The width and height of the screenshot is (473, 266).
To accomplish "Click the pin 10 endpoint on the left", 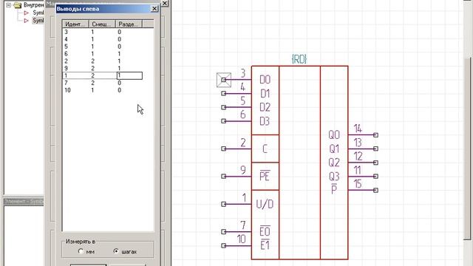I will tap(223, 245).
